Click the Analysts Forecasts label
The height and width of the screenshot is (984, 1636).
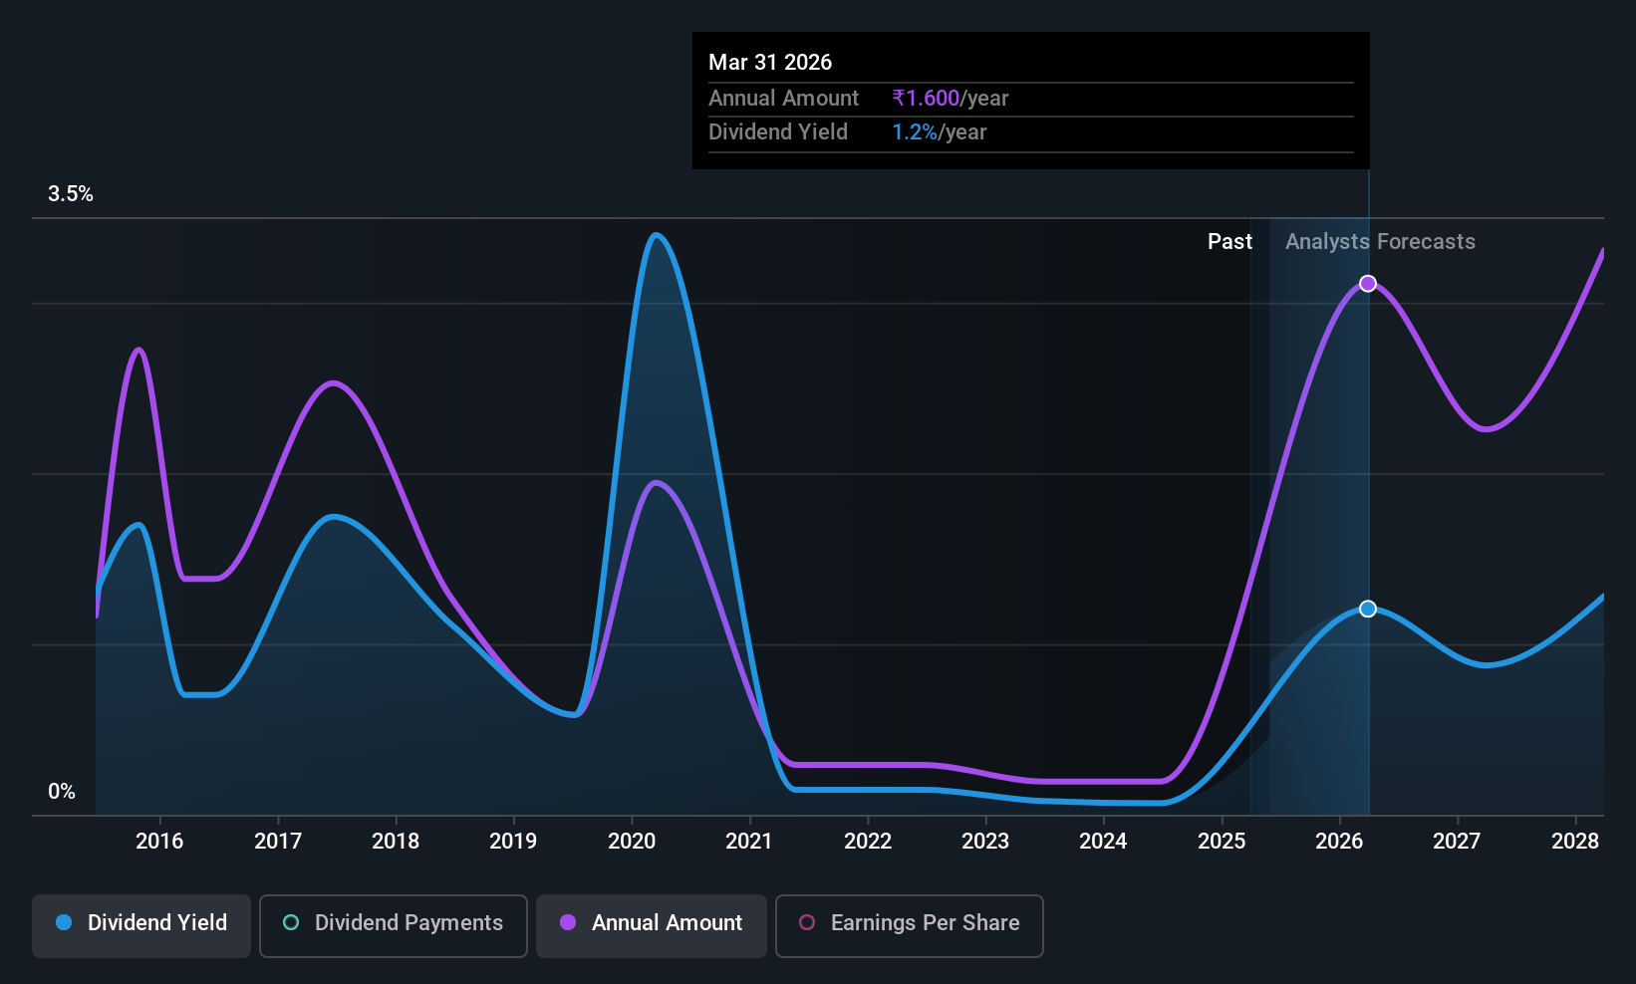1380,242
